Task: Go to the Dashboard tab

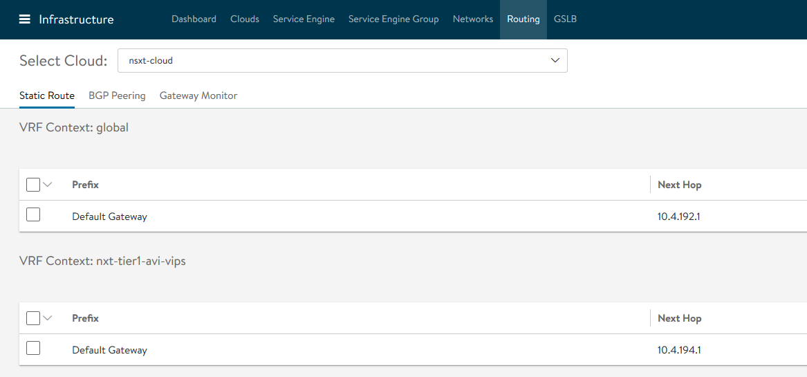Action: 194,19
